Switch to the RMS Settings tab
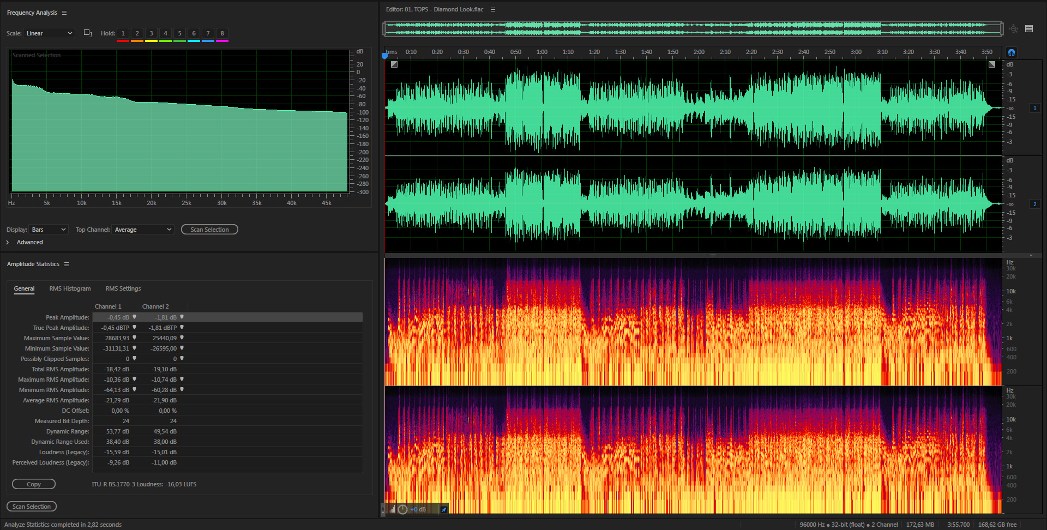 (x=123, y=289)
